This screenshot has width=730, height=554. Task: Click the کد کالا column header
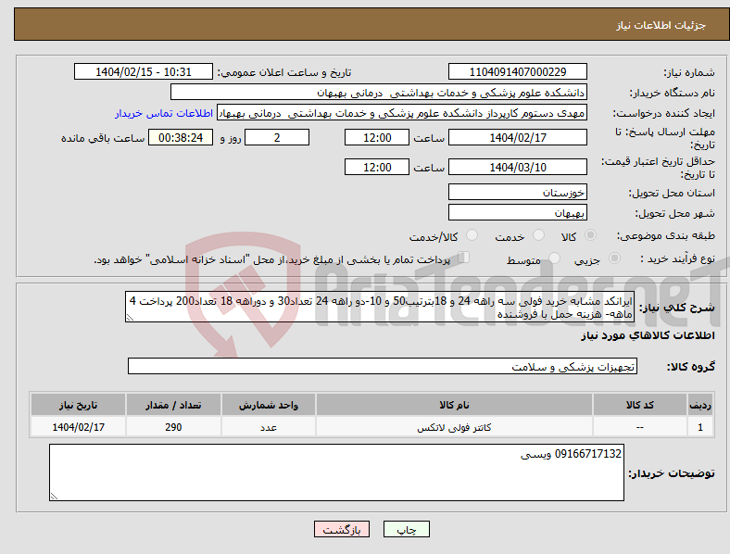(640, 405)
